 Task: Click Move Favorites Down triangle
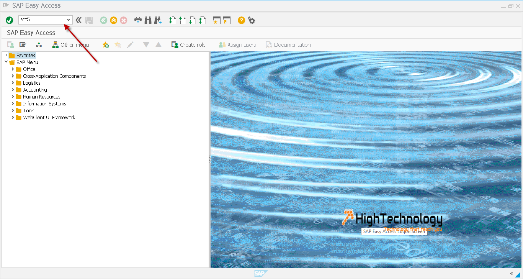click(x=146, y=45)
